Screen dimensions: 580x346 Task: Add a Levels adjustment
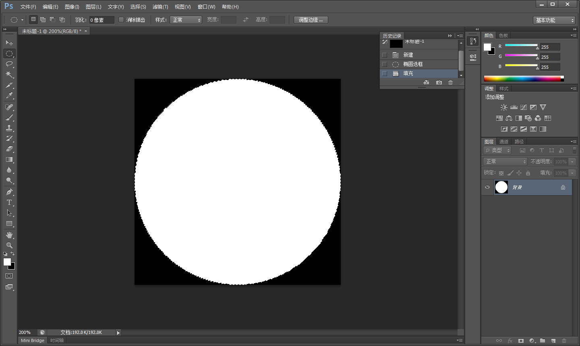pyautogui.click(x=514, y=107)
